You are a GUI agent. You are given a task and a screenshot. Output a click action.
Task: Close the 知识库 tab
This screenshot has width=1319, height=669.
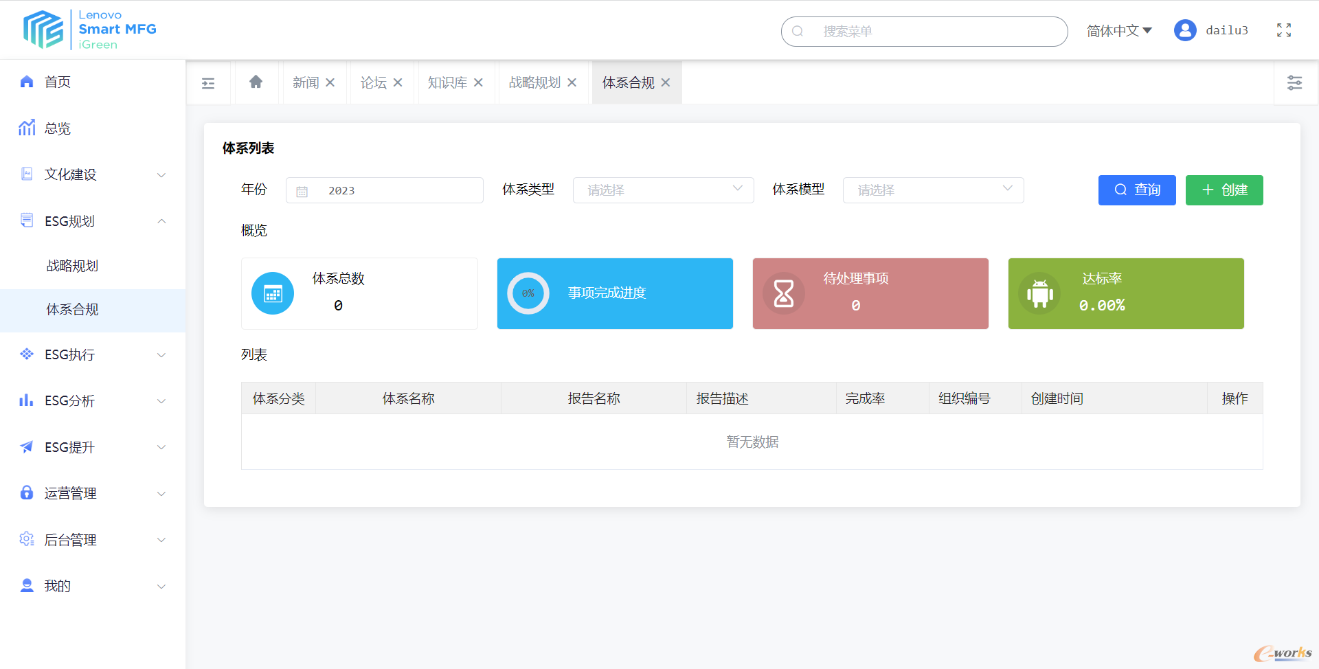tap(479, 82)
